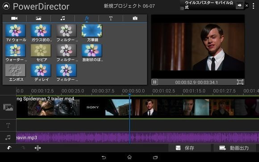Select the エンボス emboss effect
Screen dimensions: 259x162
point(16,73)
